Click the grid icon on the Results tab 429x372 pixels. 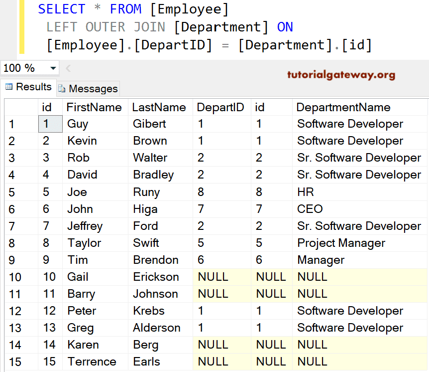point(9,87)
